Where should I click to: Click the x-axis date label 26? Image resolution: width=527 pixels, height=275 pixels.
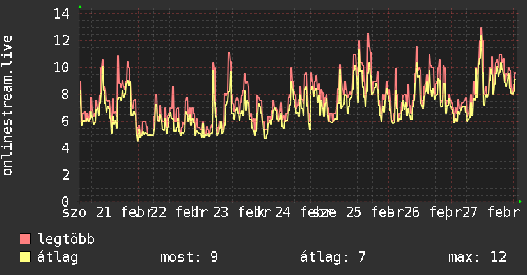[x=412, y=212]
